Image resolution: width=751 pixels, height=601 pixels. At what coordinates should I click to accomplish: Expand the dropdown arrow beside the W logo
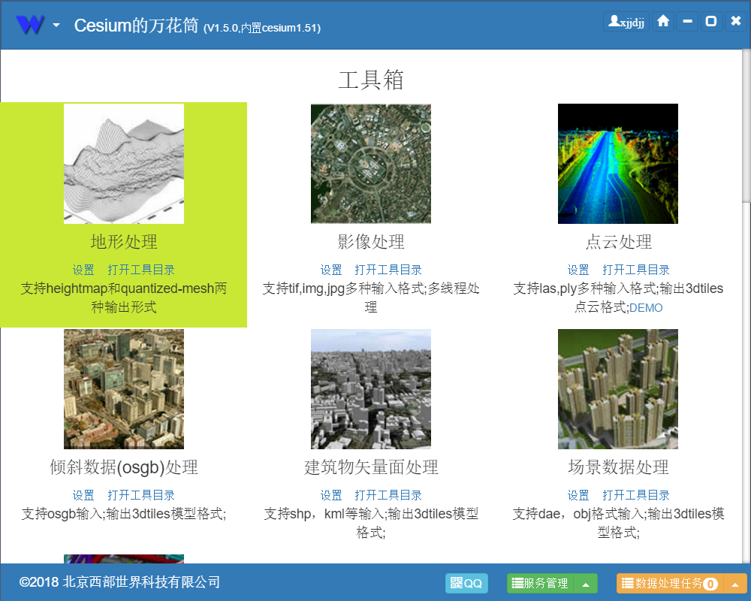(x=55, y=24)
